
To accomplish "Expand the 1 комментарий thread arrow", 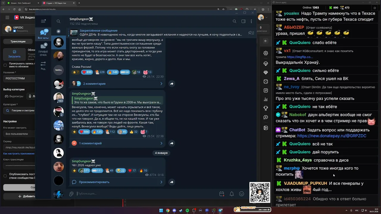I will pyautogui.click(x=161, y=143).
